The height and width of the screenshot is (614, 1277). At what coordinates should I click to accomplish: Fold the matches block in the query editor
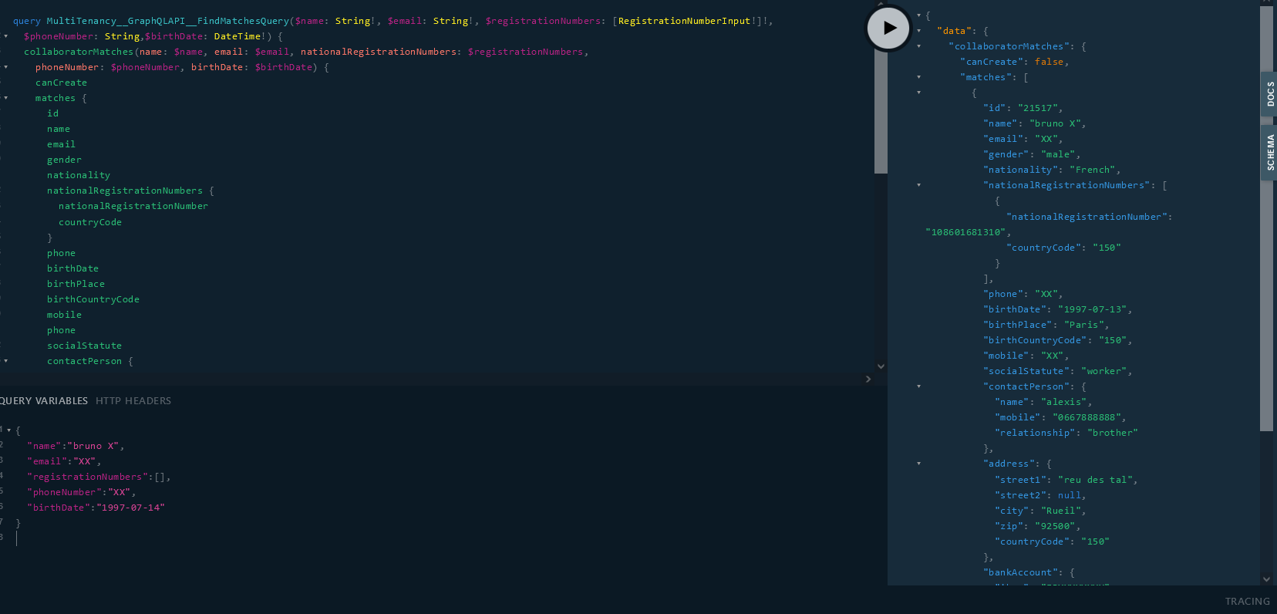click(x=6, y=98)
